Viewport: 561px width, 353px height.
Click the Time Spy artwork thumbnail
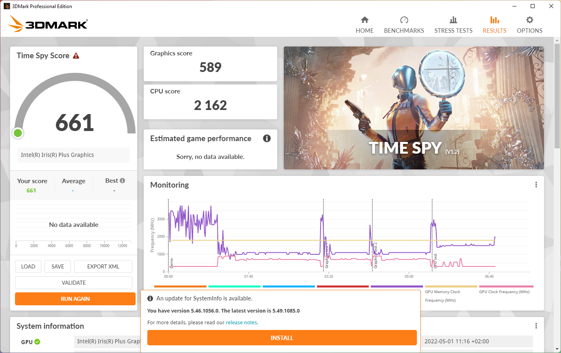click(x=414, y=108)
